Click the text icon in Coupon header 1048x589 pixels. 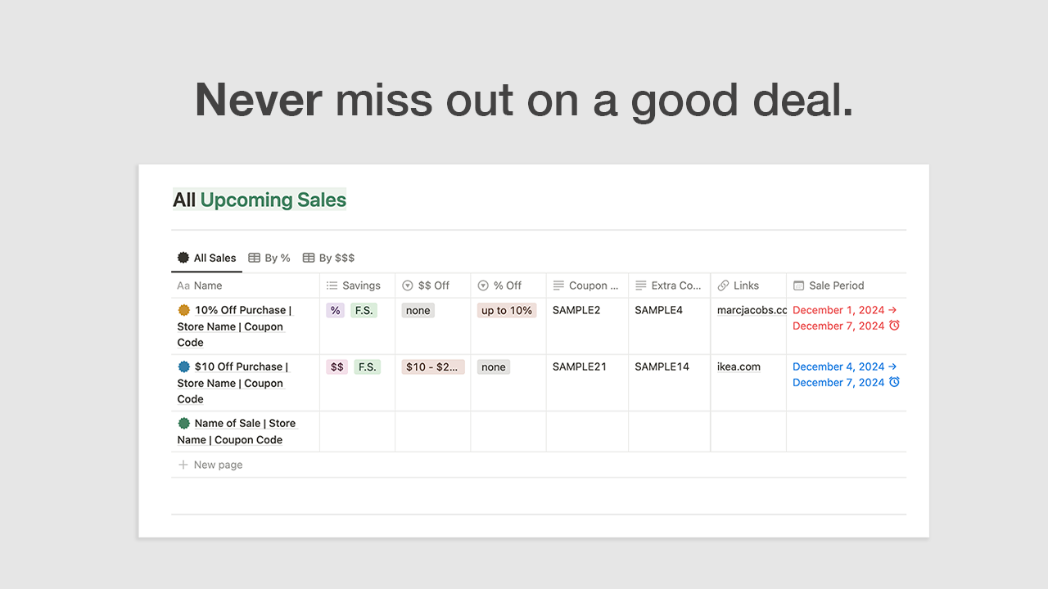tap(558, 286)
